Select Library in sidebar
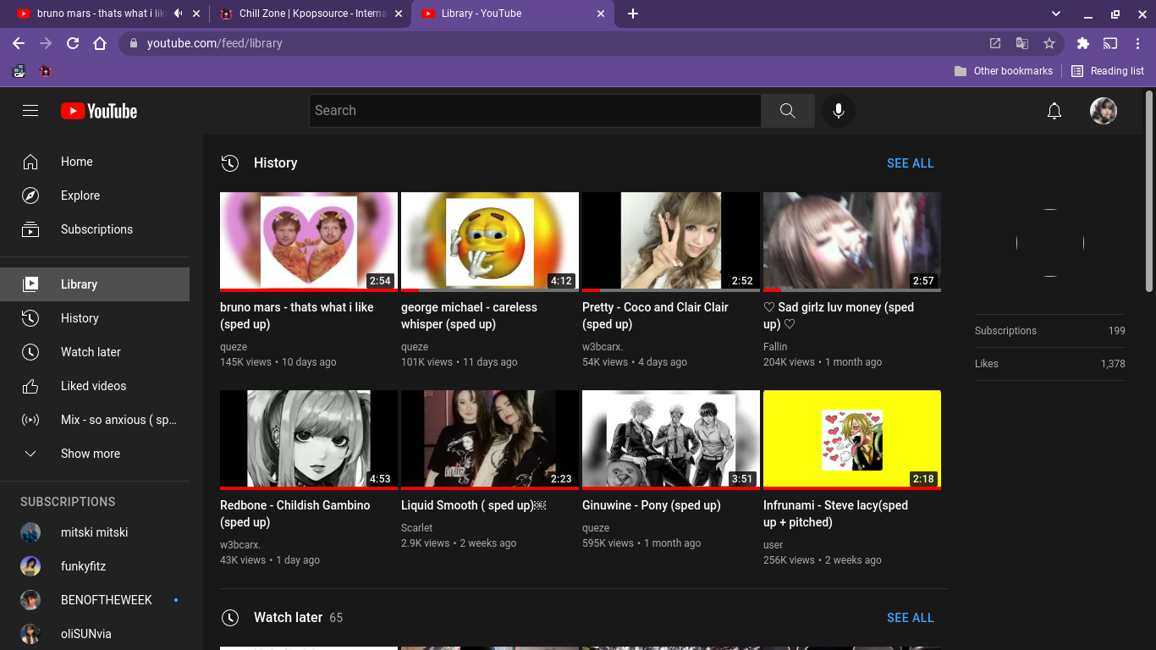Image resolution: width=1156 pixels, height=650 pixels. (x=95, y=284)
